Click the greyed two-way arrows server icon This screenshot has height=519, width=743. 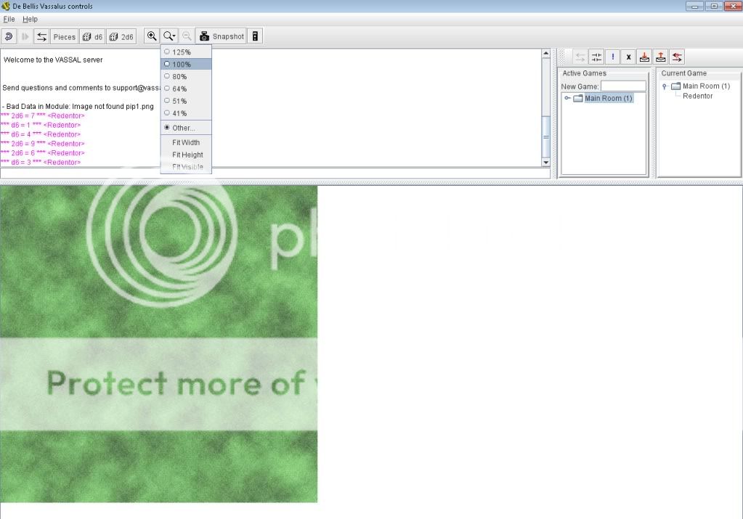[580, 57]
